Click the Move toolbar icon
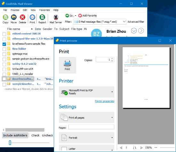Viewport: 176px width, 152px height. pyautogui.click(x=14, y=17)
